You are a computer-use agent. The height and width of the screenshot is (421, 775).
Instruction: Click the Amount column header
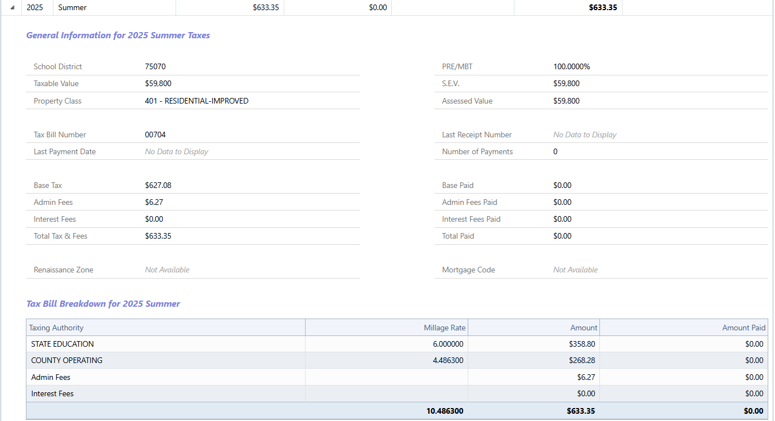coord(584,328)
